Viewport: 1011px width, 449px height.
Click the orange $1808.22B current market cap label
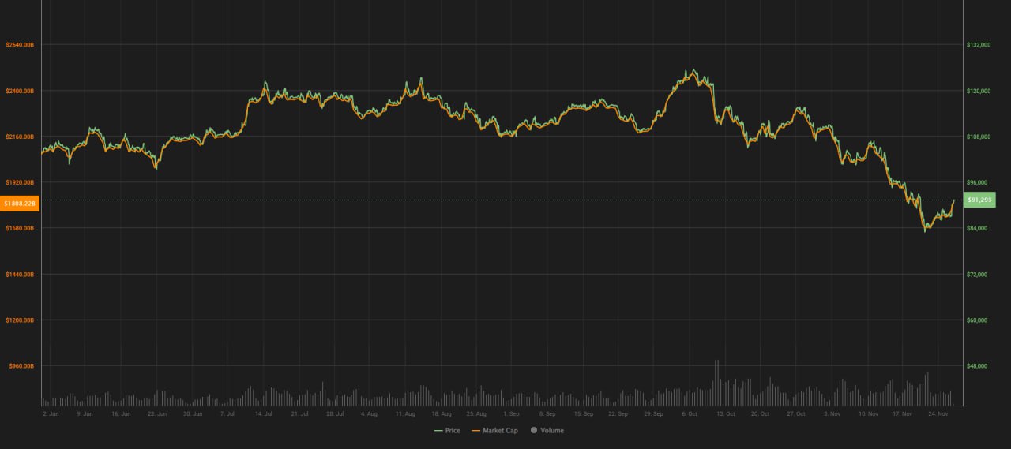[19, 204]
